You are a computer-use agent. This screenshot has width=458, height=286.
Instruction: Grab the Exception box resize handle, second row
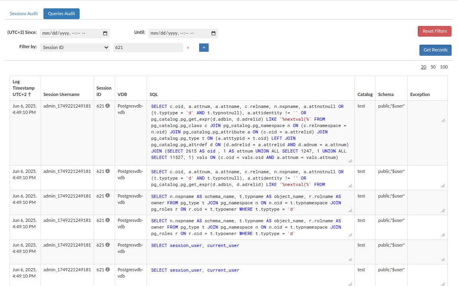tap(443, 186)
